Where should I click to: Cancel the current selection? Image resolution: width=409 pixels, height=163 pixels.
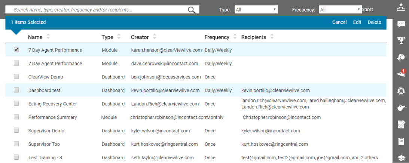339,22
